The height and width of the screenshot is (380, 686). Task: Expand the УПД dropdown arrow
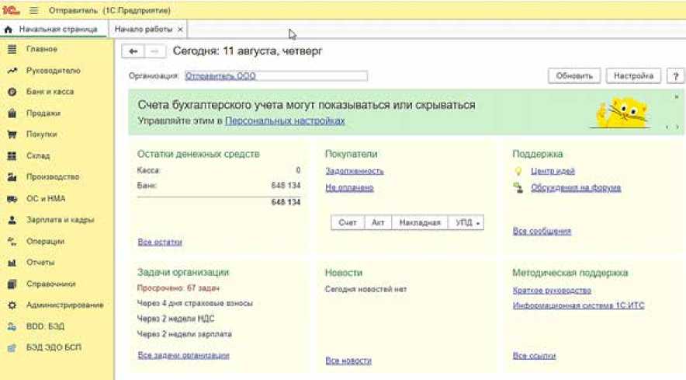tap(478, 223)
